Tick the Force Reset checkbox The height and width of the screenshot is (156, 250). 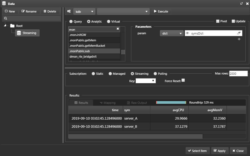tap(183, 80)
